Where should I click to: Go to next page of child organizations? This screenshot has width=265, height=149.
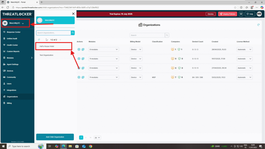pyautogui.click(x=60, y=40)
